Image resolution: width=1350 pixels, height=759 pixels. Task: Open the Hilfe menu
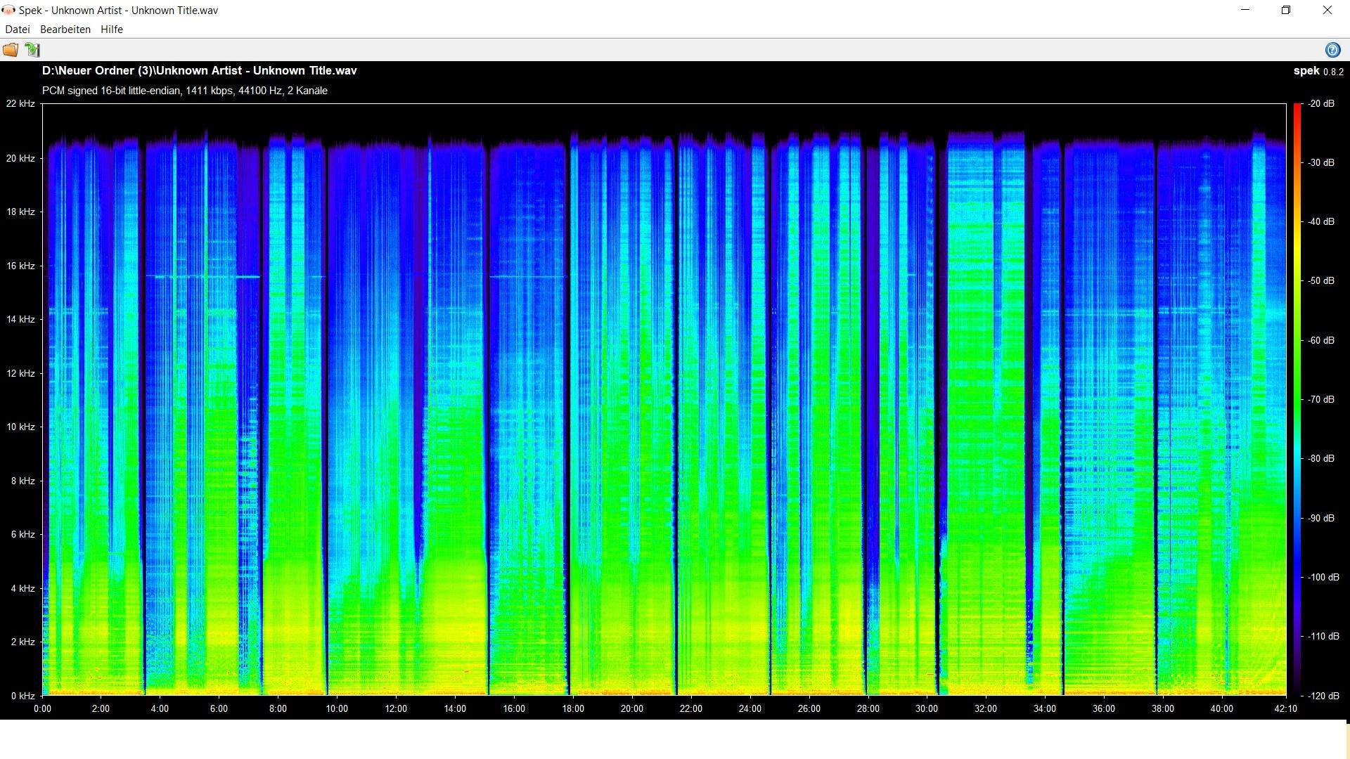[112, 30]
